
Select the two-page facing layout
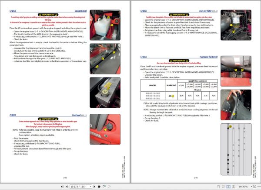coord(228,187)
